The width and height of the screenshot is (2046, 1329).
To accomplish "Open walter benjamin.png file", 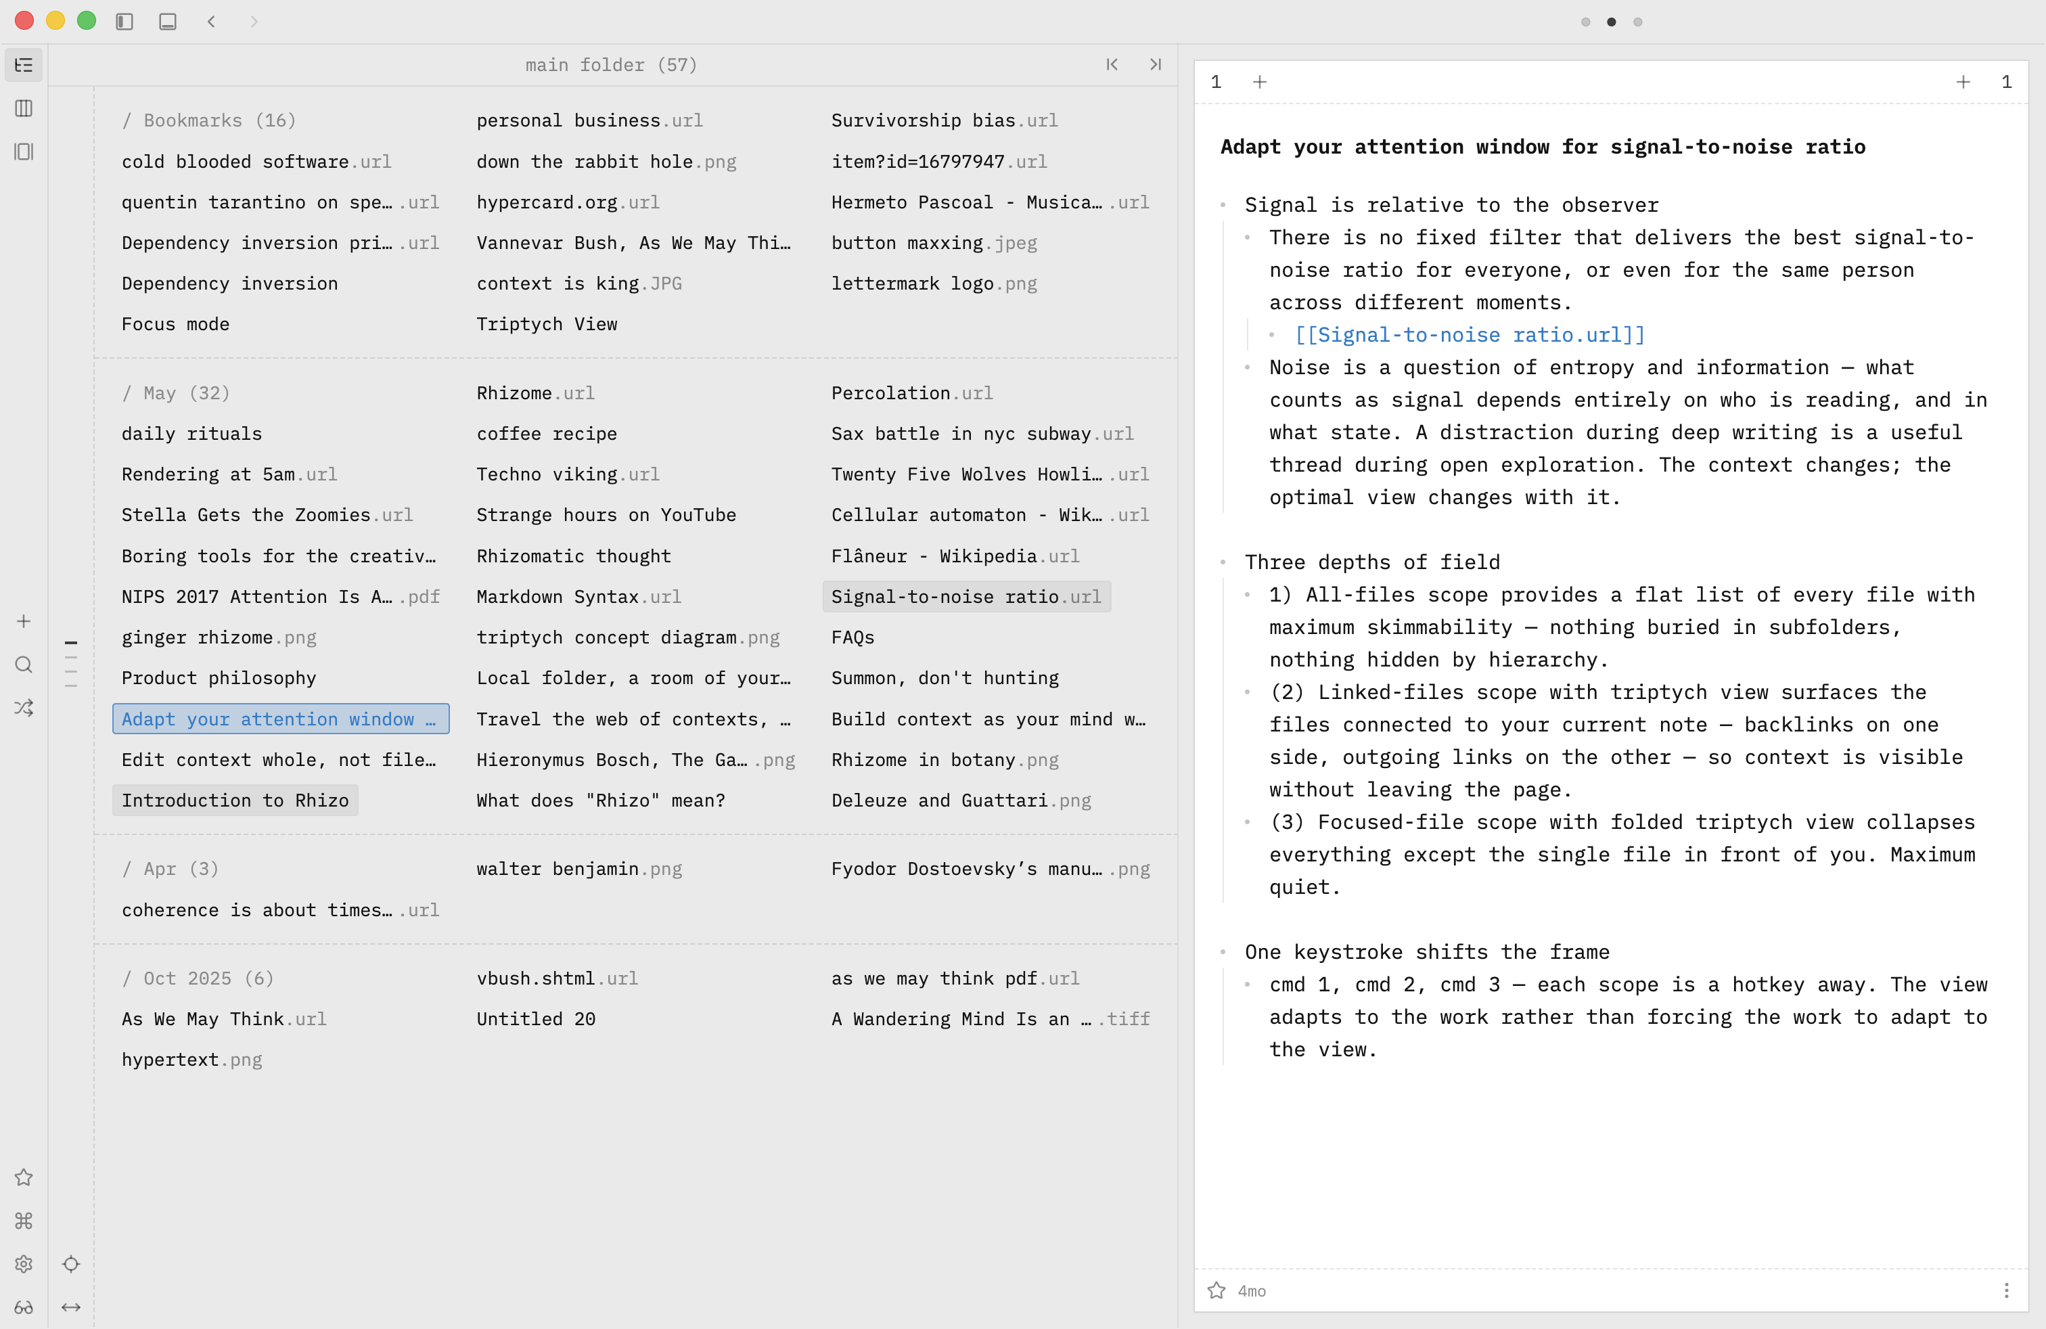I will click(x=579, y=869).
